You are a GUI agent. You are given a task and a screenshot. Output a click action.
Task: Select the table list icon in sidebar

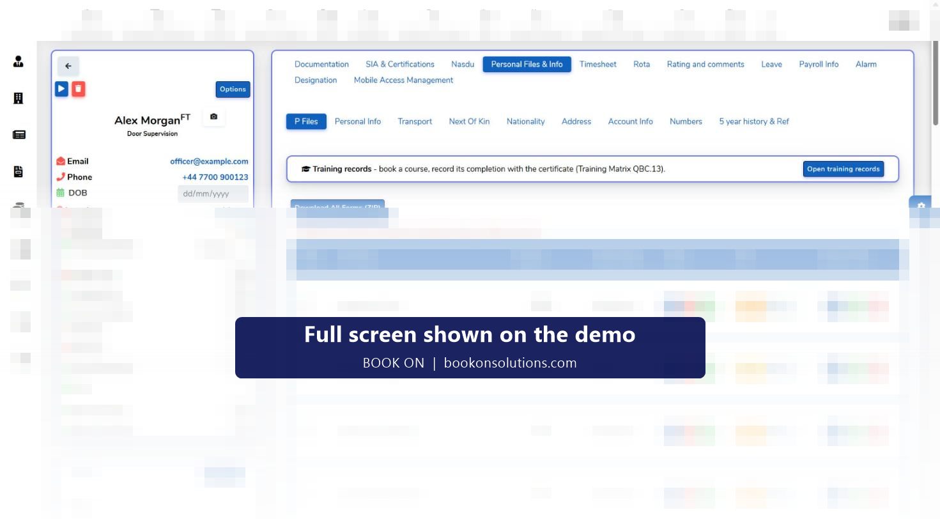click(x=19, y=135)
